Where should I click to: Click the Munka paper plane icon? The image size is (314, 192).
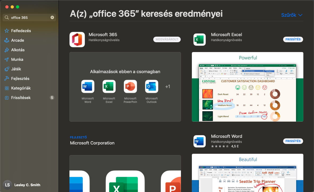[x=7, y=59]
